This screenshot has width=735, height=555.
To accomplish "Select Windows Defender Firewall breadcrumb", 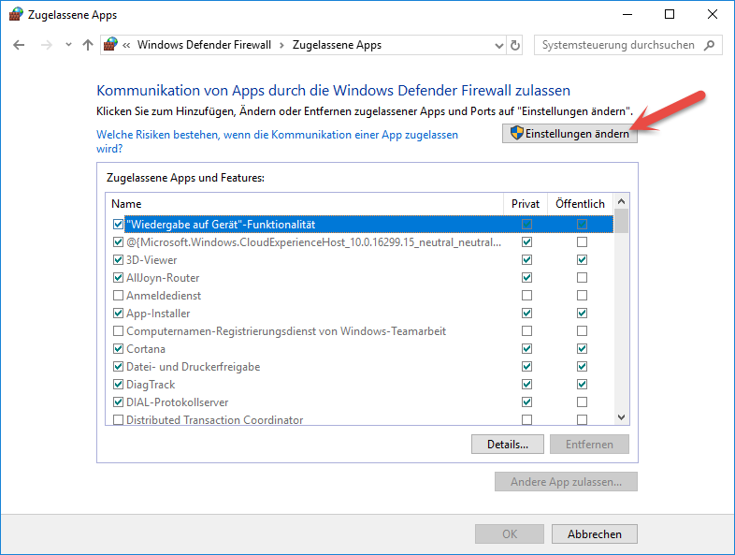I will pyautogui.click(x=204, y=45).
